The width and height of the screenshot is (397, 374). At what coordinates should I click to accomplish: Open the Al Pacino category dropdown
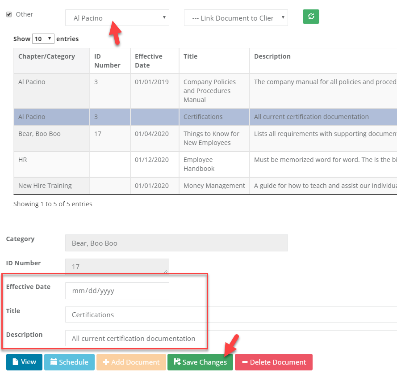point(117,18)
